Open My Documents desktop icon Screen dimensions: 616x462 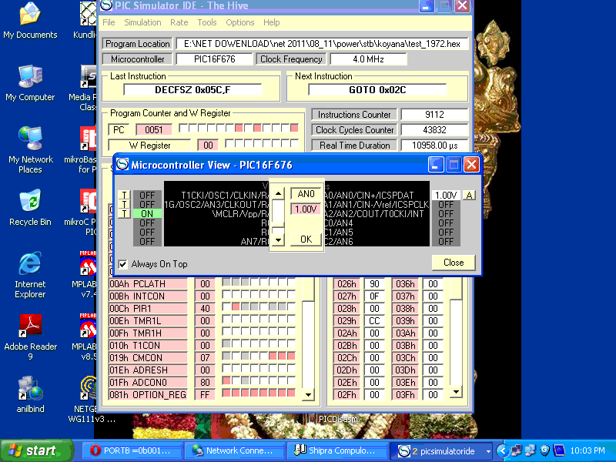[x=30, y=21]
